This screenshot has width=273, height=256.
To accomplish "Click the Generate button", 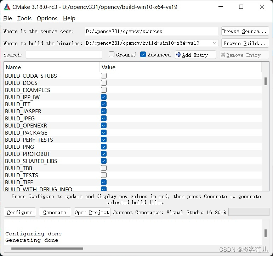I will point(55,212).
